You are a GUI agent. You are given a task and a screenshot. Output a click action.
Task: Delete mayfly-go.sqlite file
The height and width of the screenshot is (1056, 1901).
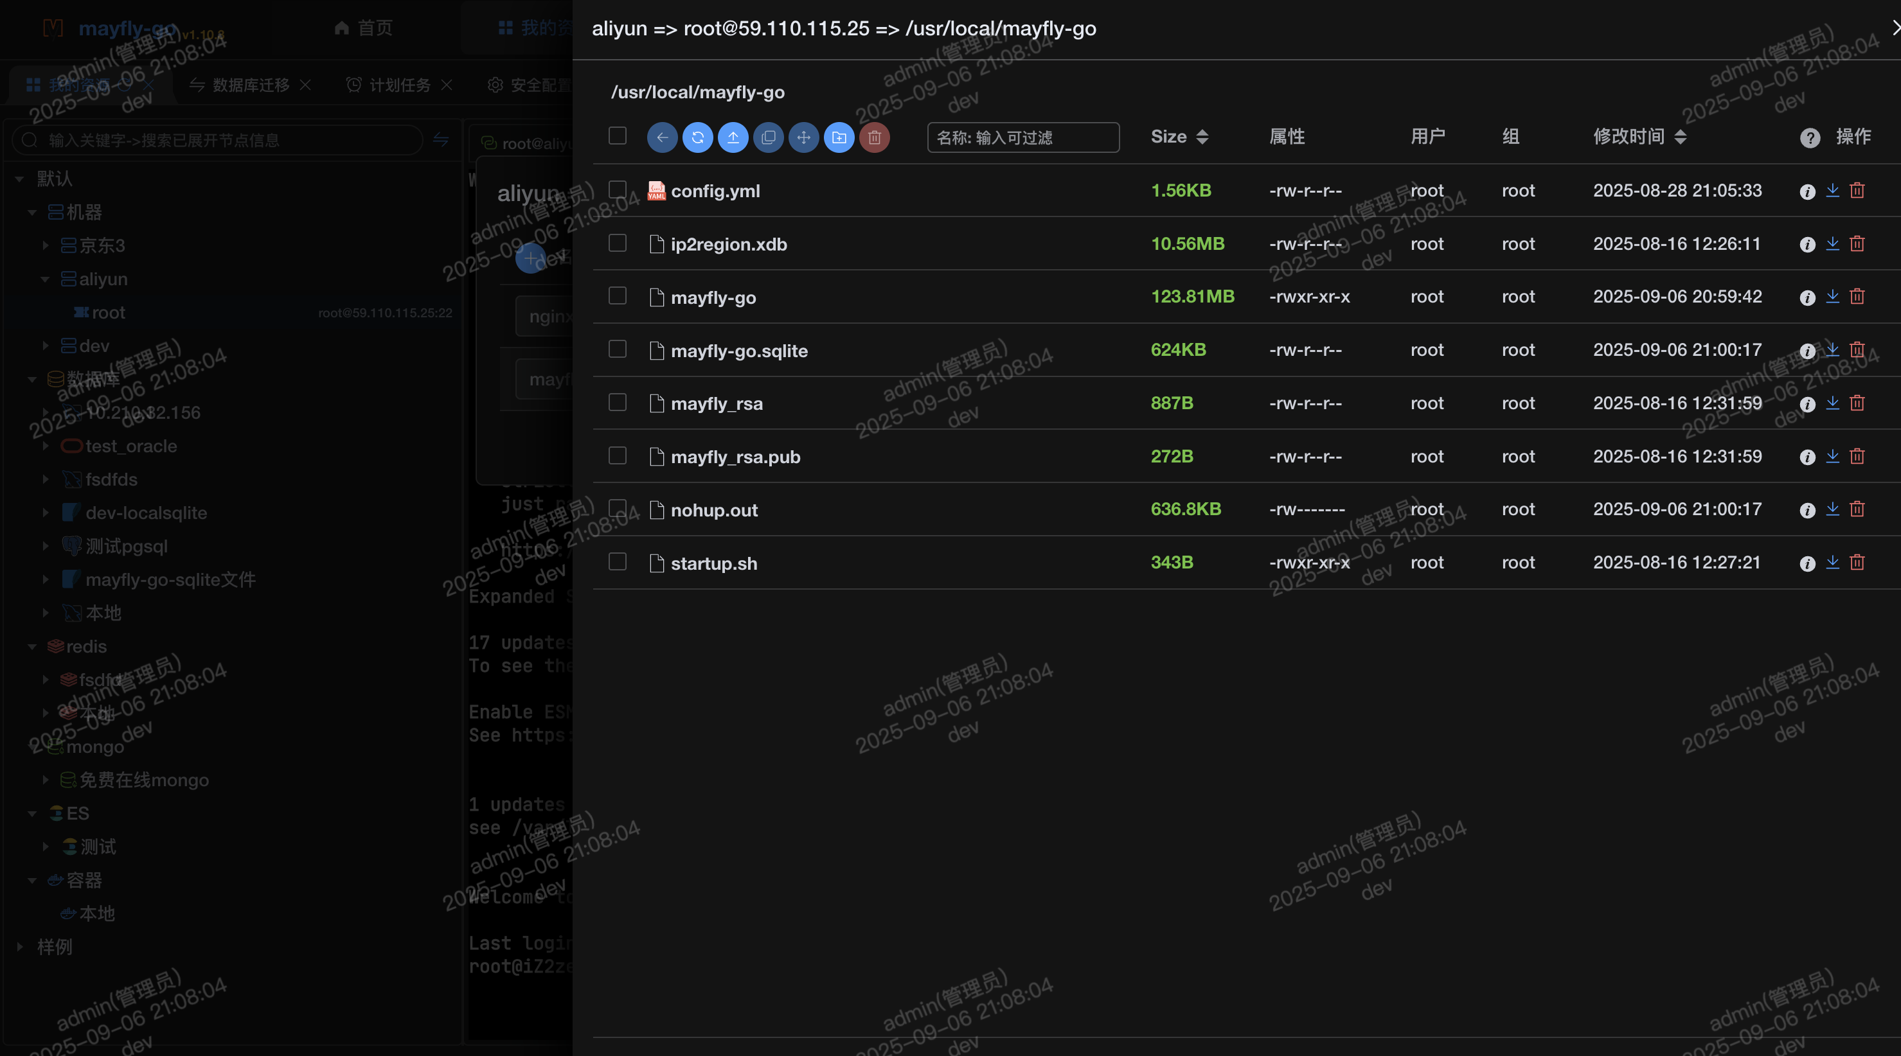tap(1857, 349)
